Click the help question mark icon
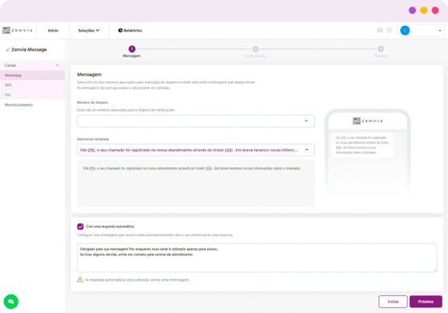Image resolution: width=448 pixels, height=313 pixels. (389, 31)
